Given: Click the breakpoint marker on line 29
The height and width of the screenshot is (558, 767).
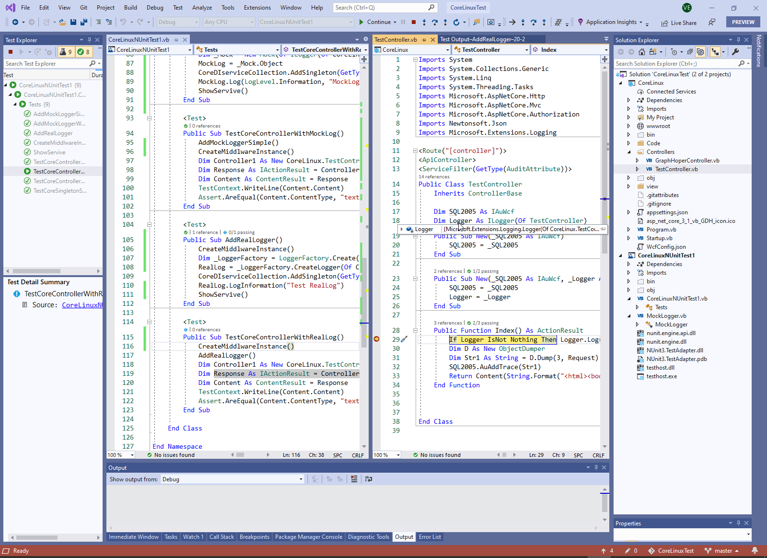Looking at the screenshot, I should point(377,339).
